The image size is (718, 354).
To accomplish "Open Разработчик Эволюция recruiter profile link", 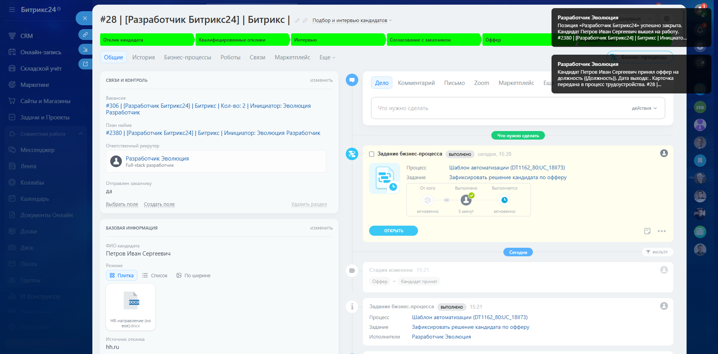I will [x=157, y=159].
